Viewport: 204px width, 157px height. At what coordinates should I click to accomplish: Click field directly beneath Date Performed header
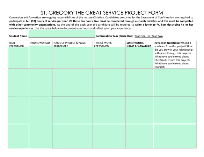click(18, 58)
